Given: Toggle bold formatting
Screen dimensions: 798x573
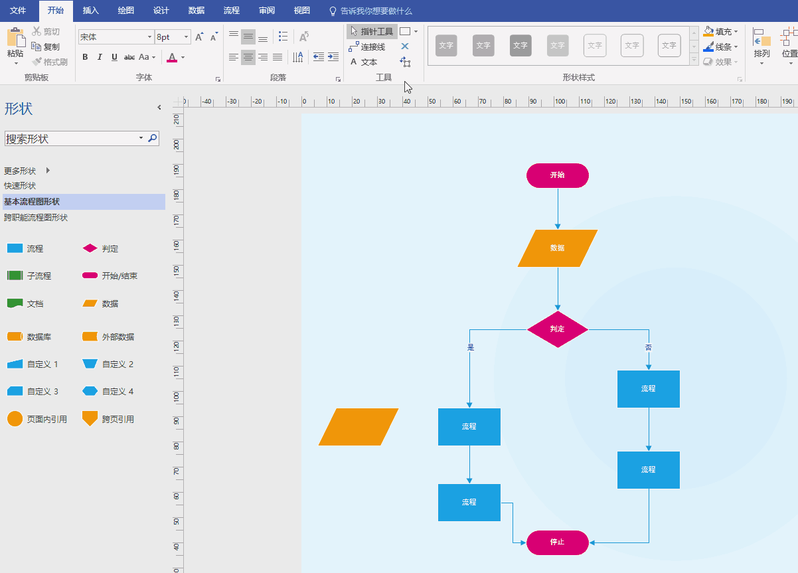Looking at the screenshot, I should (85, 57).
